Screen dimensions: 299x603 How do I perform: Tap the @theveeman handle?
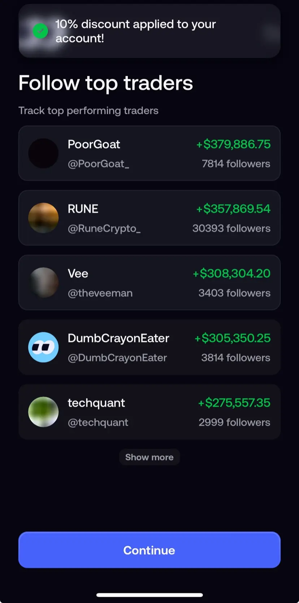coord(100,293)
